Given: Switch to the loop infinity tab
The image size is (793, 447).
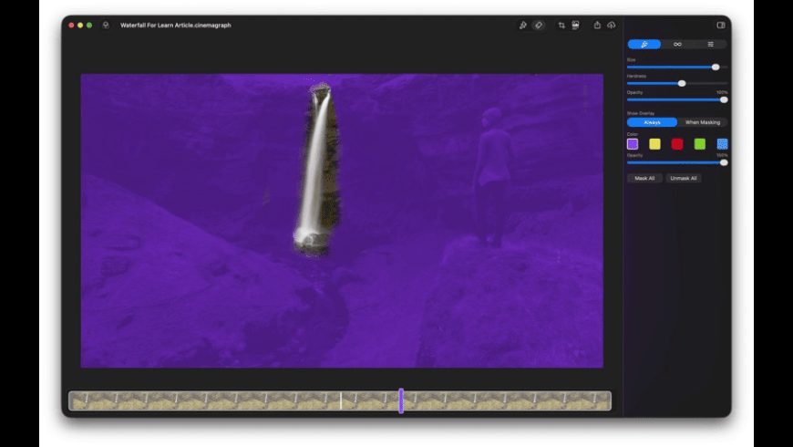Looking at the screenshot, I should pos(677,45).
